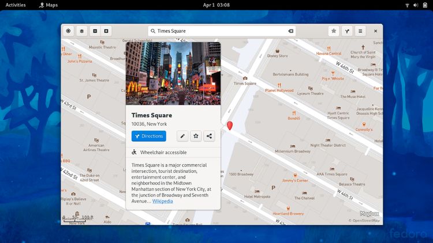Click the red location pin marker
433x243 pixels.
(x=230, y=126)
